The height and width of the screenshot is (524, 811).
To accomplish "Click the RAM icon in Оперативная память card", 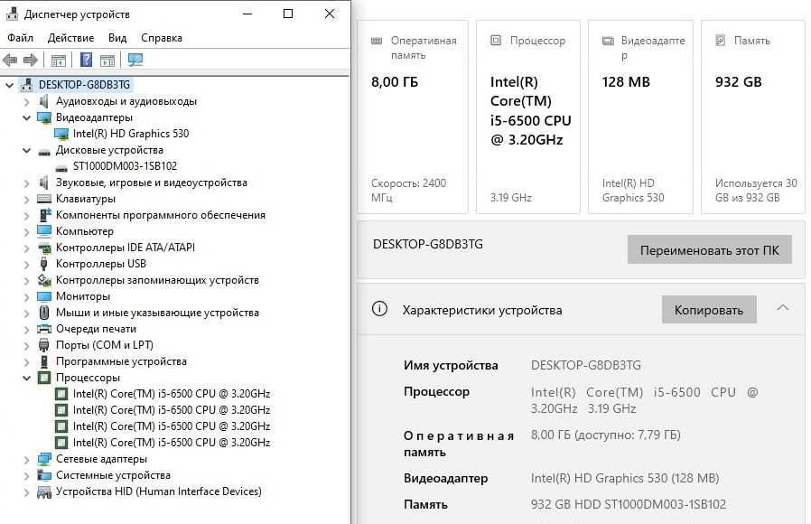I will tap(377, 41).
